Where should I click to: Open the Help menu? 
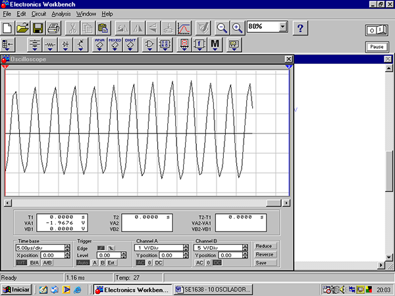click(107, 14)
